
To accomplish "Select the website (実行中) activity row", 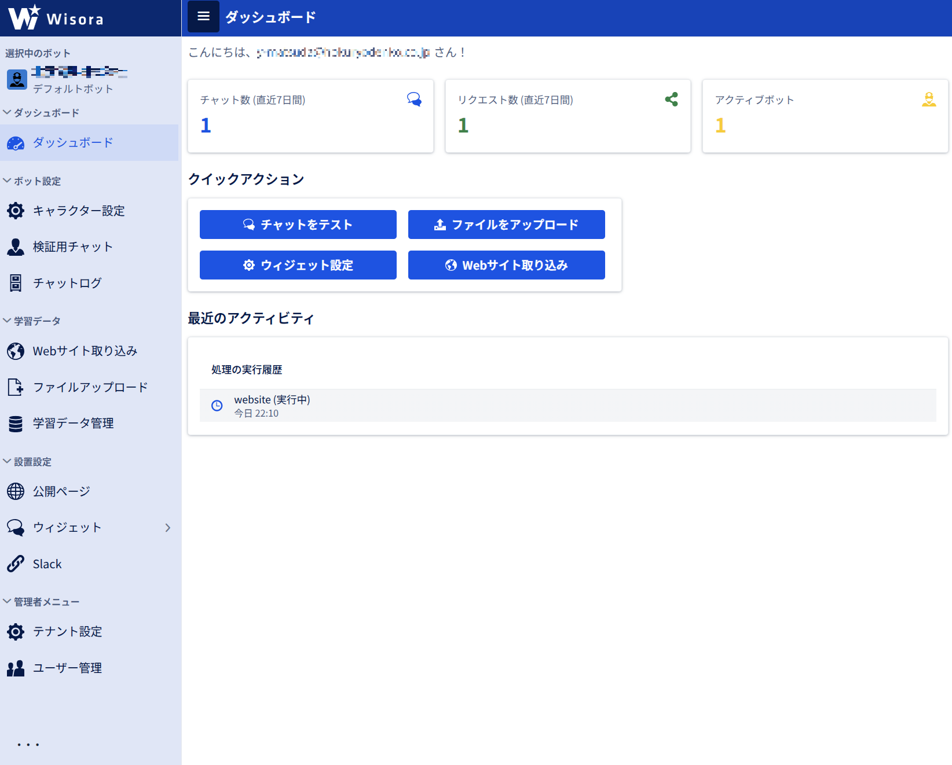I will 568,406.
